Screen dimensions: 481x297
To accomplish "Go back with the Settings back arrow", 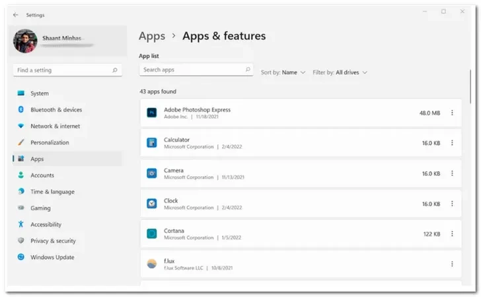I will [16, 14].
